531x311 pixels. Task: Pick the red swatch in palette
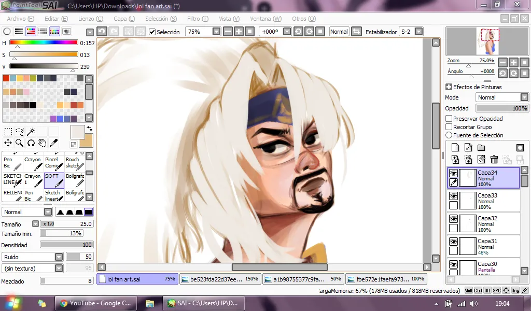6,78
